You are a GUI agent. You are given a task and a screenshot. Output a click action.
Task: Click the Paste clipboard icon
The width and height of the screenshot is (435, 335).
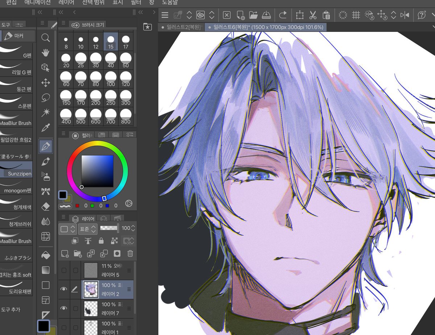326,15
